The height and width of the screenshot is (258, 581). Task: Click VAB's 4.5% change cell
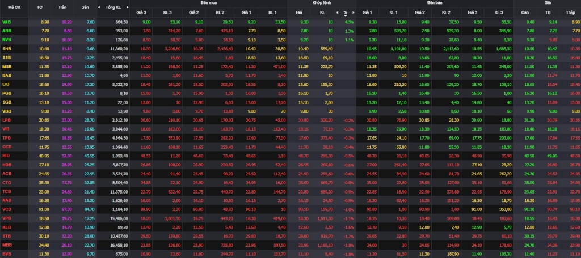pyautogui.click(x=350, y=22)
